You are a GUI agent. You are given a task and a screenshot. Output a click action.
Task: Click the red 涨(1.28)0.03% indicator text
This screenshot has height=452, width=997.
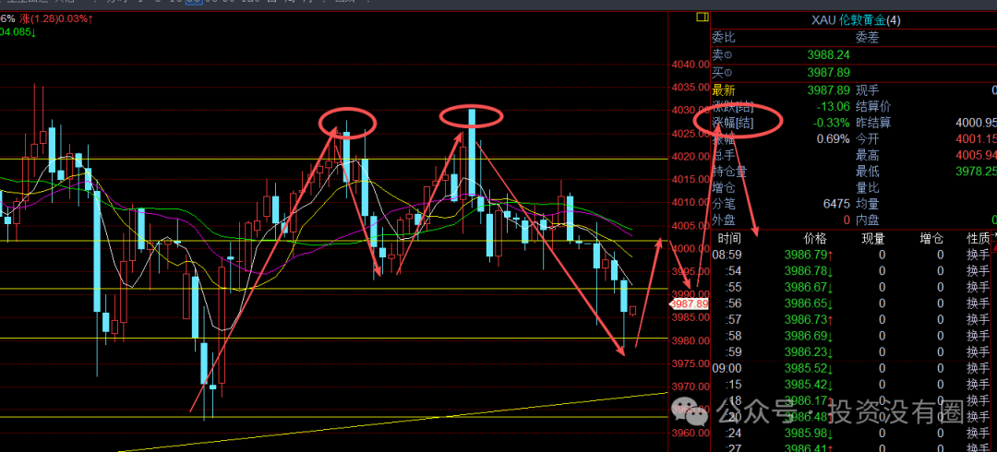tap(56, 19)
